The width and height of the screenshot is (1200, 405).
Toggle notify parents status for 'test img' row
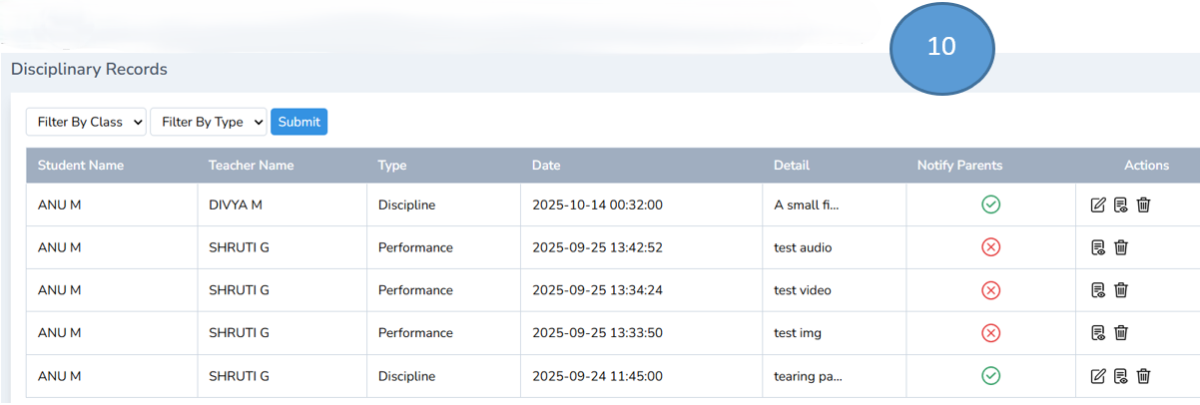point(990,333)
